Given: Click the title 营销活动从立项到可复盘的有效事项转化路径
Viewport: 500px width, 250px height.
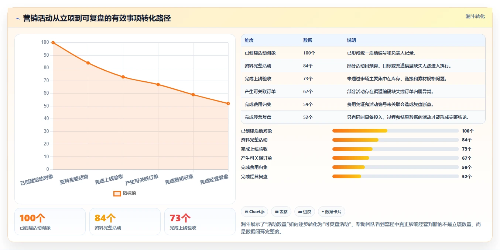Looking at the screenshot, I should [97, 18].
